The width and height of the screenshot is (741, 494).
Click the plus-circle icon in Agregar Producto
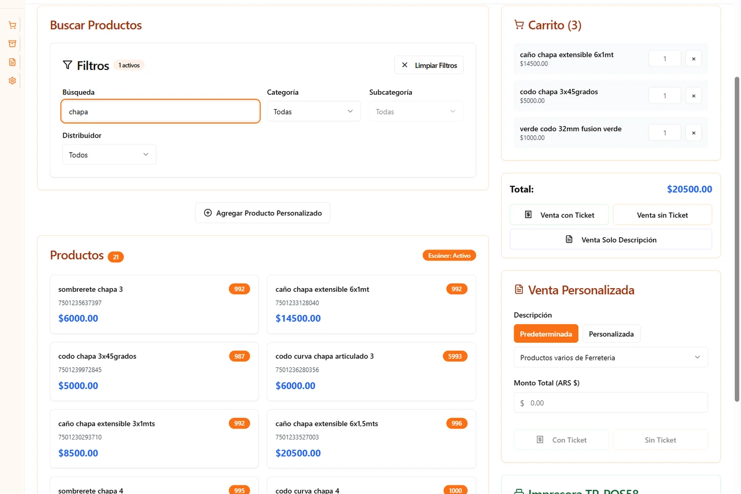pos(208,213)
